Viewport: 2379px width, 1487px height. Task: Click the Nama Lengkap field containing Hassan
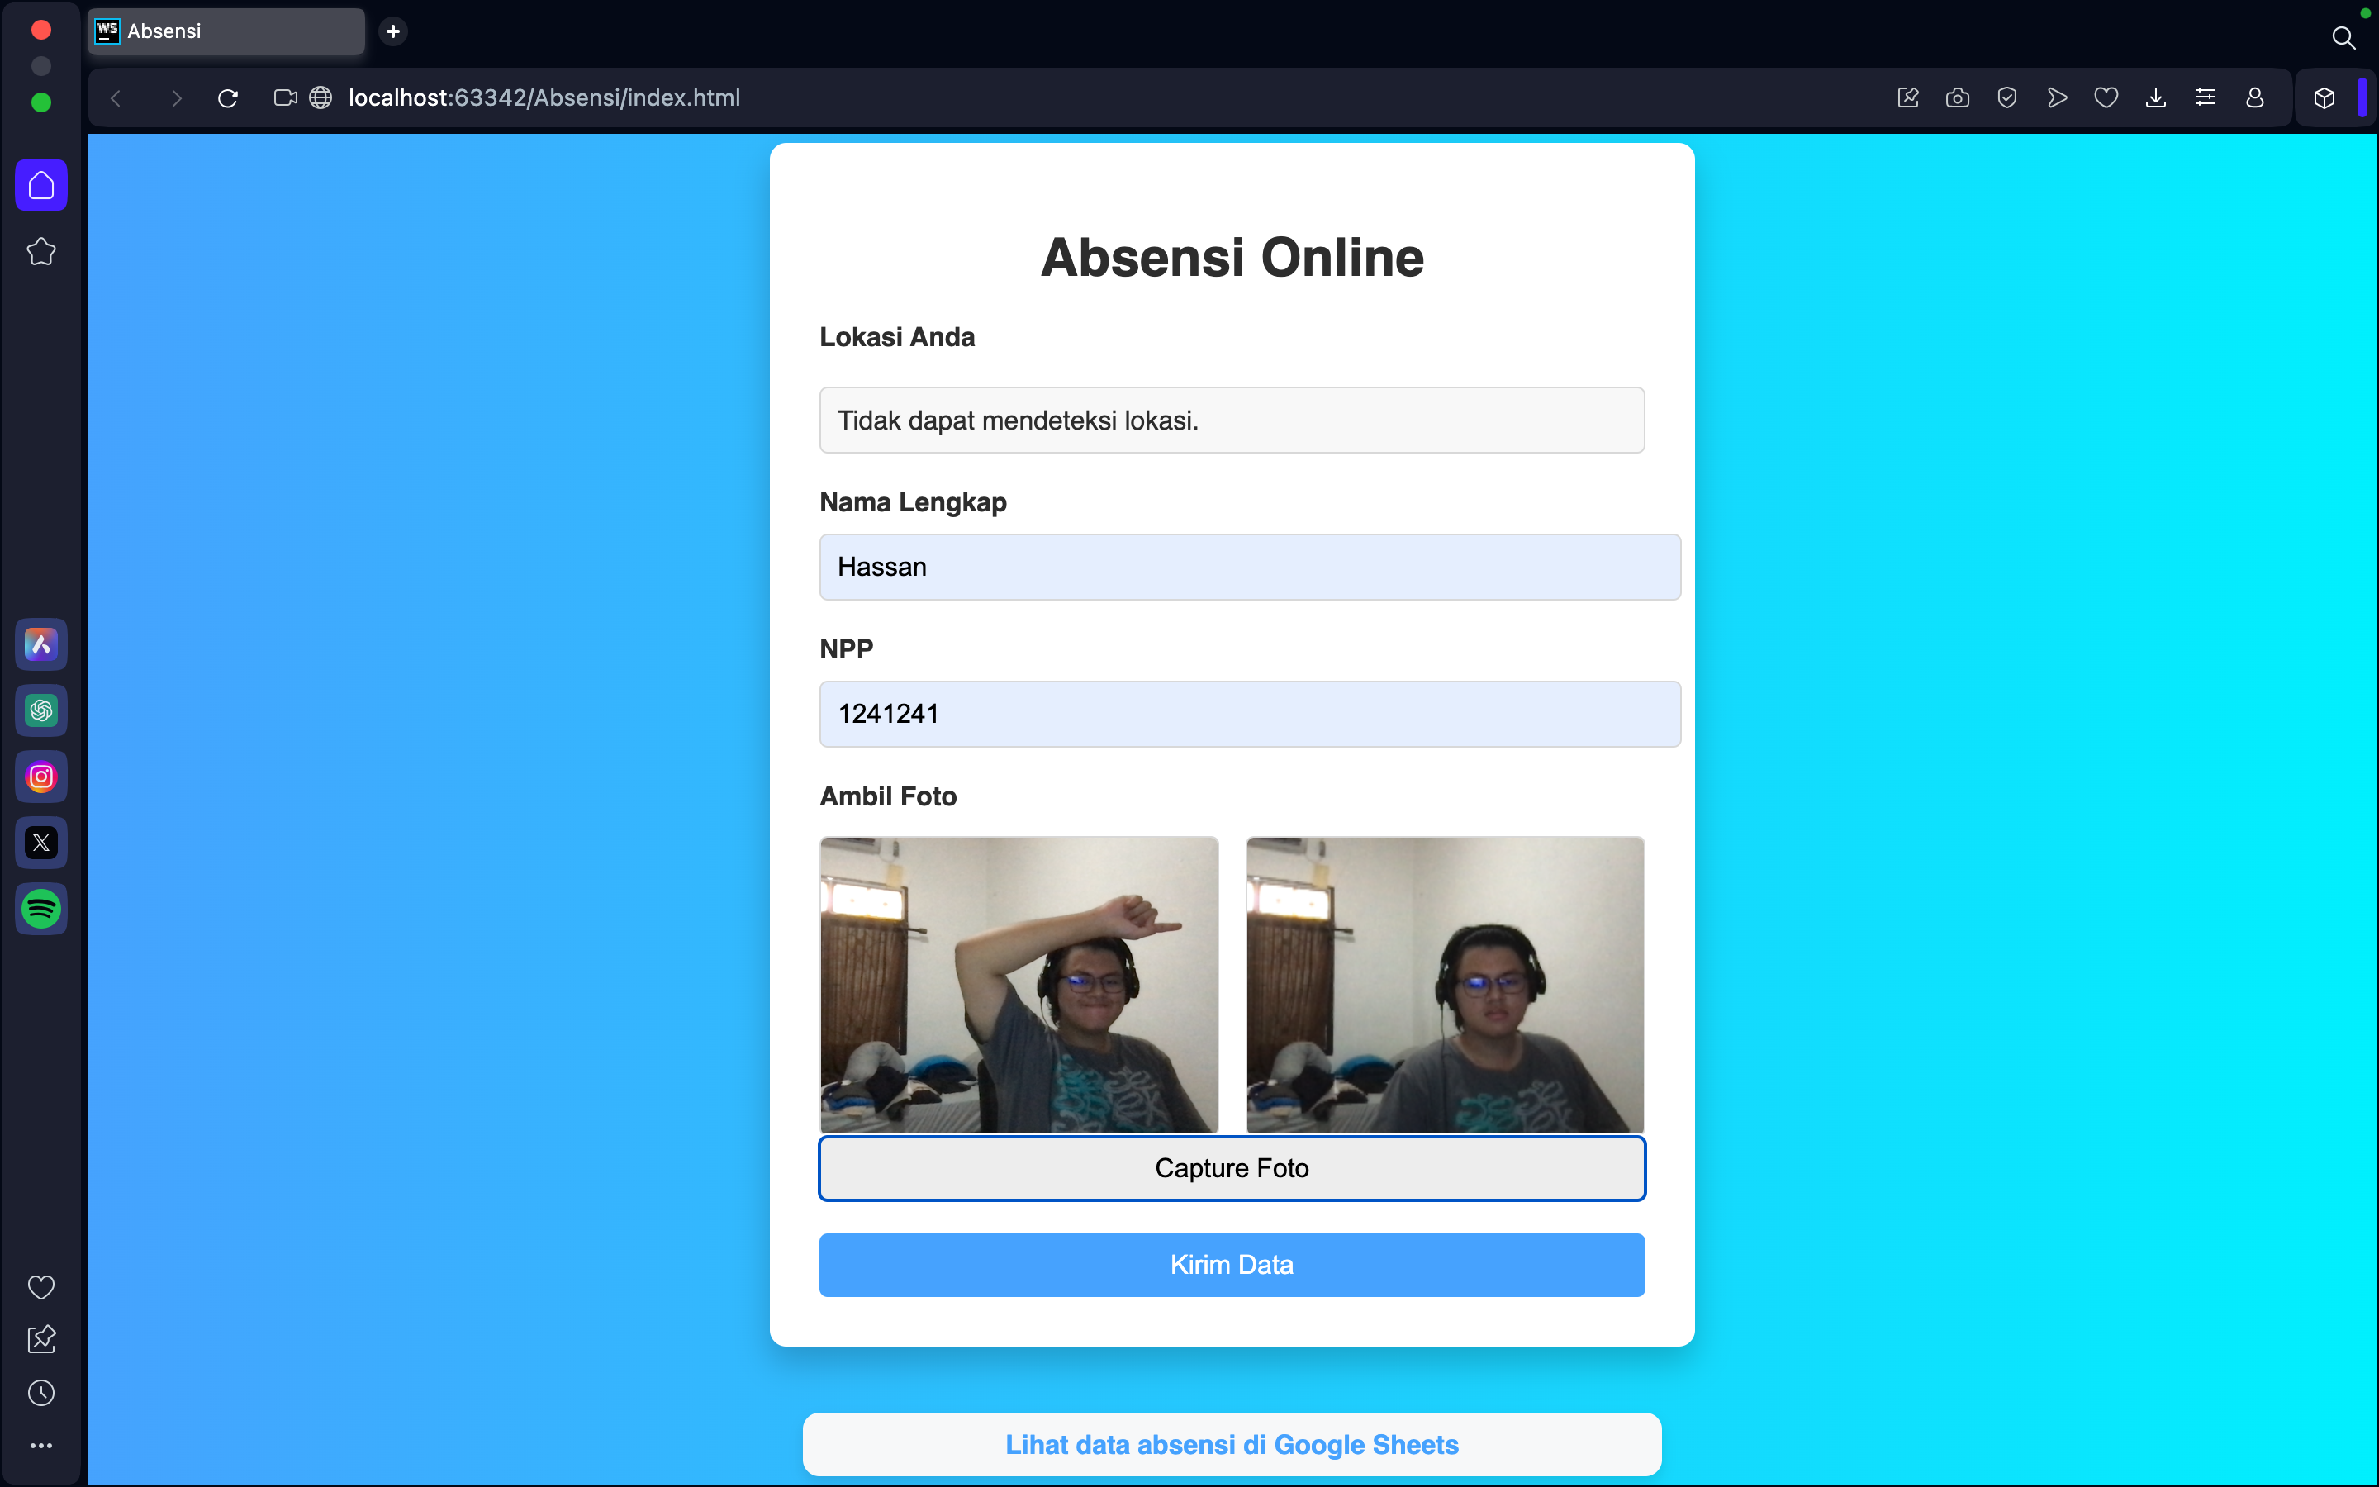(1250, 567)
